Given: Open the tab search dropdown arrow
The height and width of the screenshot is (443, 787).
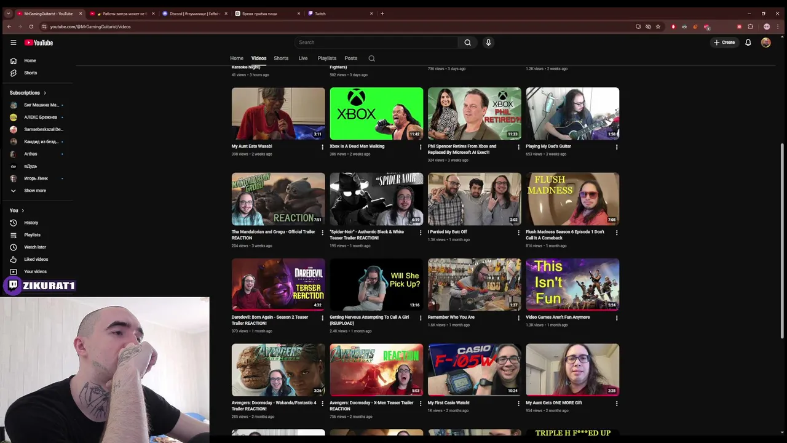Looking at the screenshot, I should point(8,14).
